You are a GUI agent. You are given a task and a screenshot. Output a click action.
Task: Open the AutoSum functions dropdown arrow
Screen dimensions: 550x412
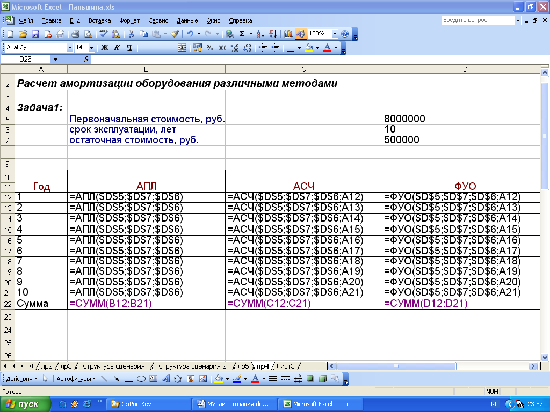click(251, 34)
